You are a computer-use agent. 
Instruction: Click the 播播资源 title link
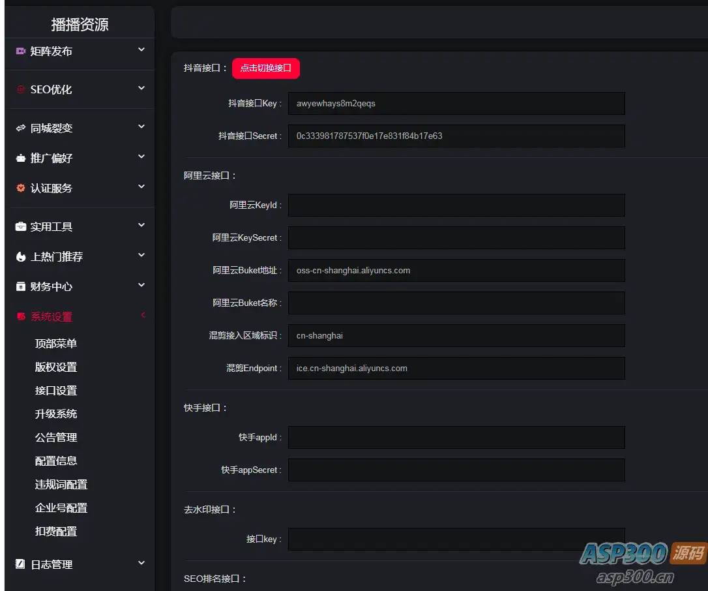click(80, 24)
